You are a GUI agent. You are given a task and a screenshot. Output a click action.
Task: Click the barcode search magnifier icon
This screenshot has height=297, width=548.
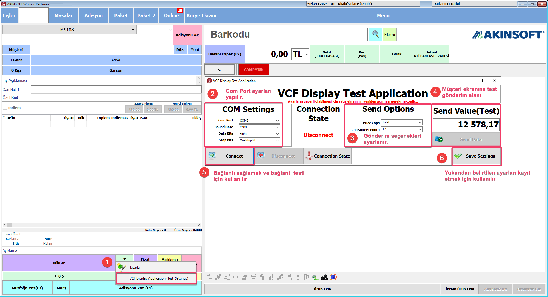tap(375, 34)
